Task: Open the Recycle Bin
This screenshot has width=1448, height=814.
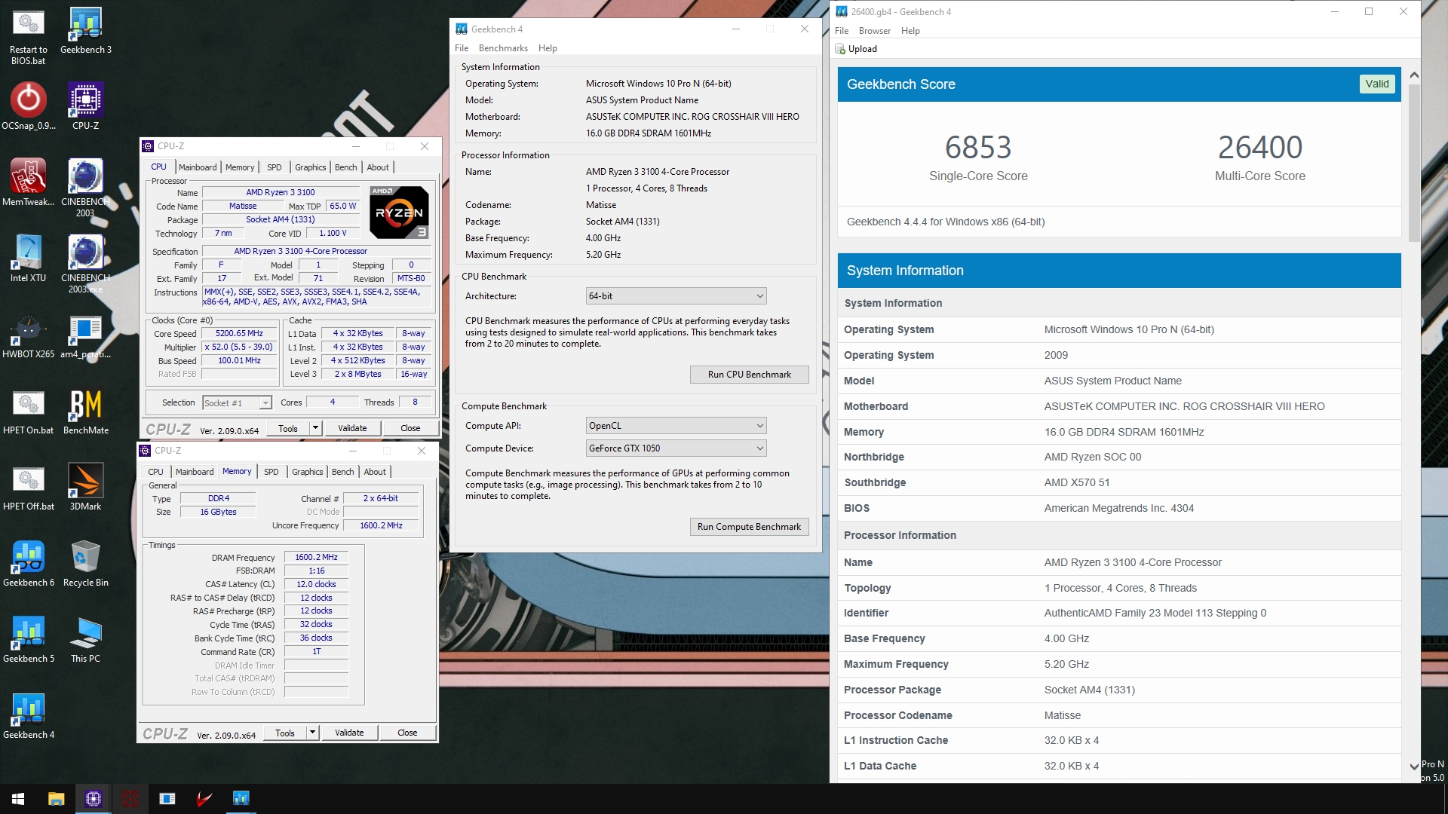Action: coord(85,564)
